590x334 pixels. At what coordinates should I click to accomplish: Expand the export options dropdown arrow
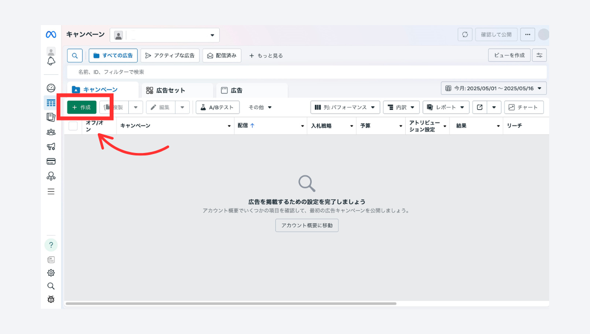click(494, 107)
